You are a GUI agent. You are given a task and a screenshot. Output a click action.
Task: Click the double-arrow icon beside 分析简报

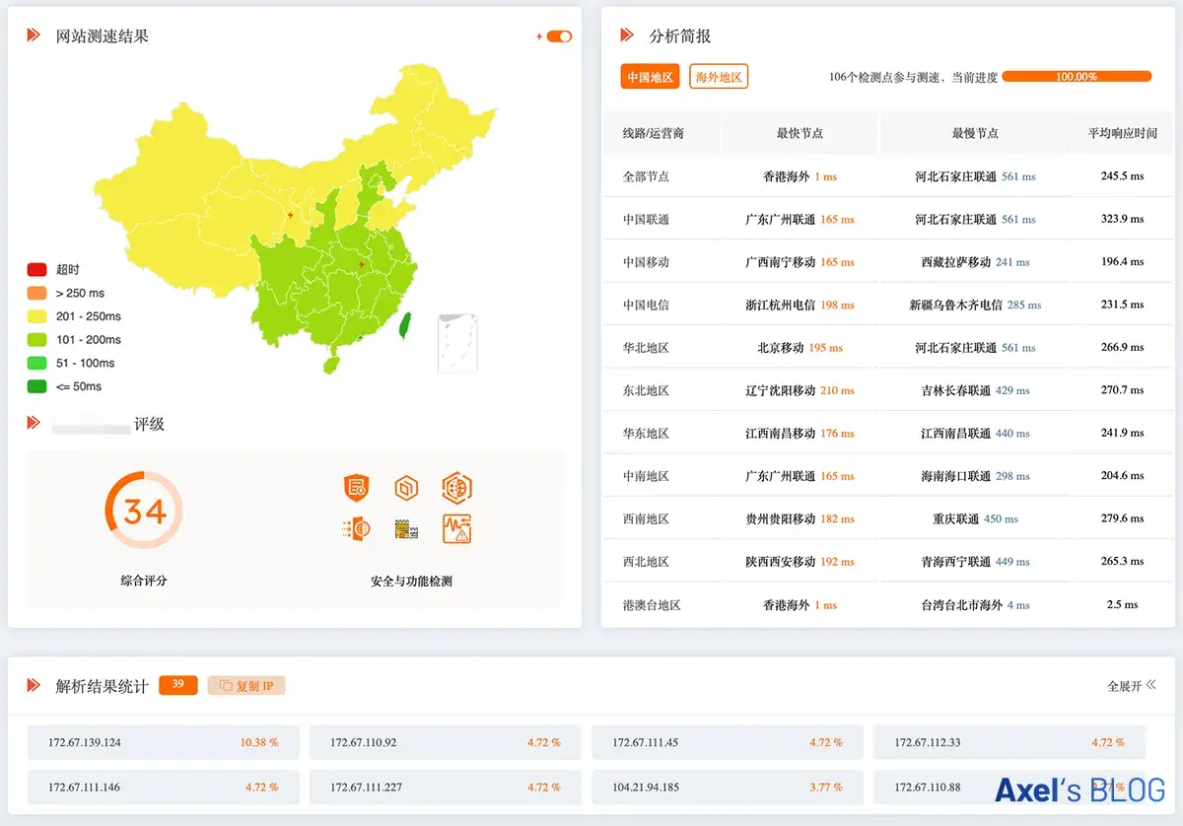tap(627, 35)
